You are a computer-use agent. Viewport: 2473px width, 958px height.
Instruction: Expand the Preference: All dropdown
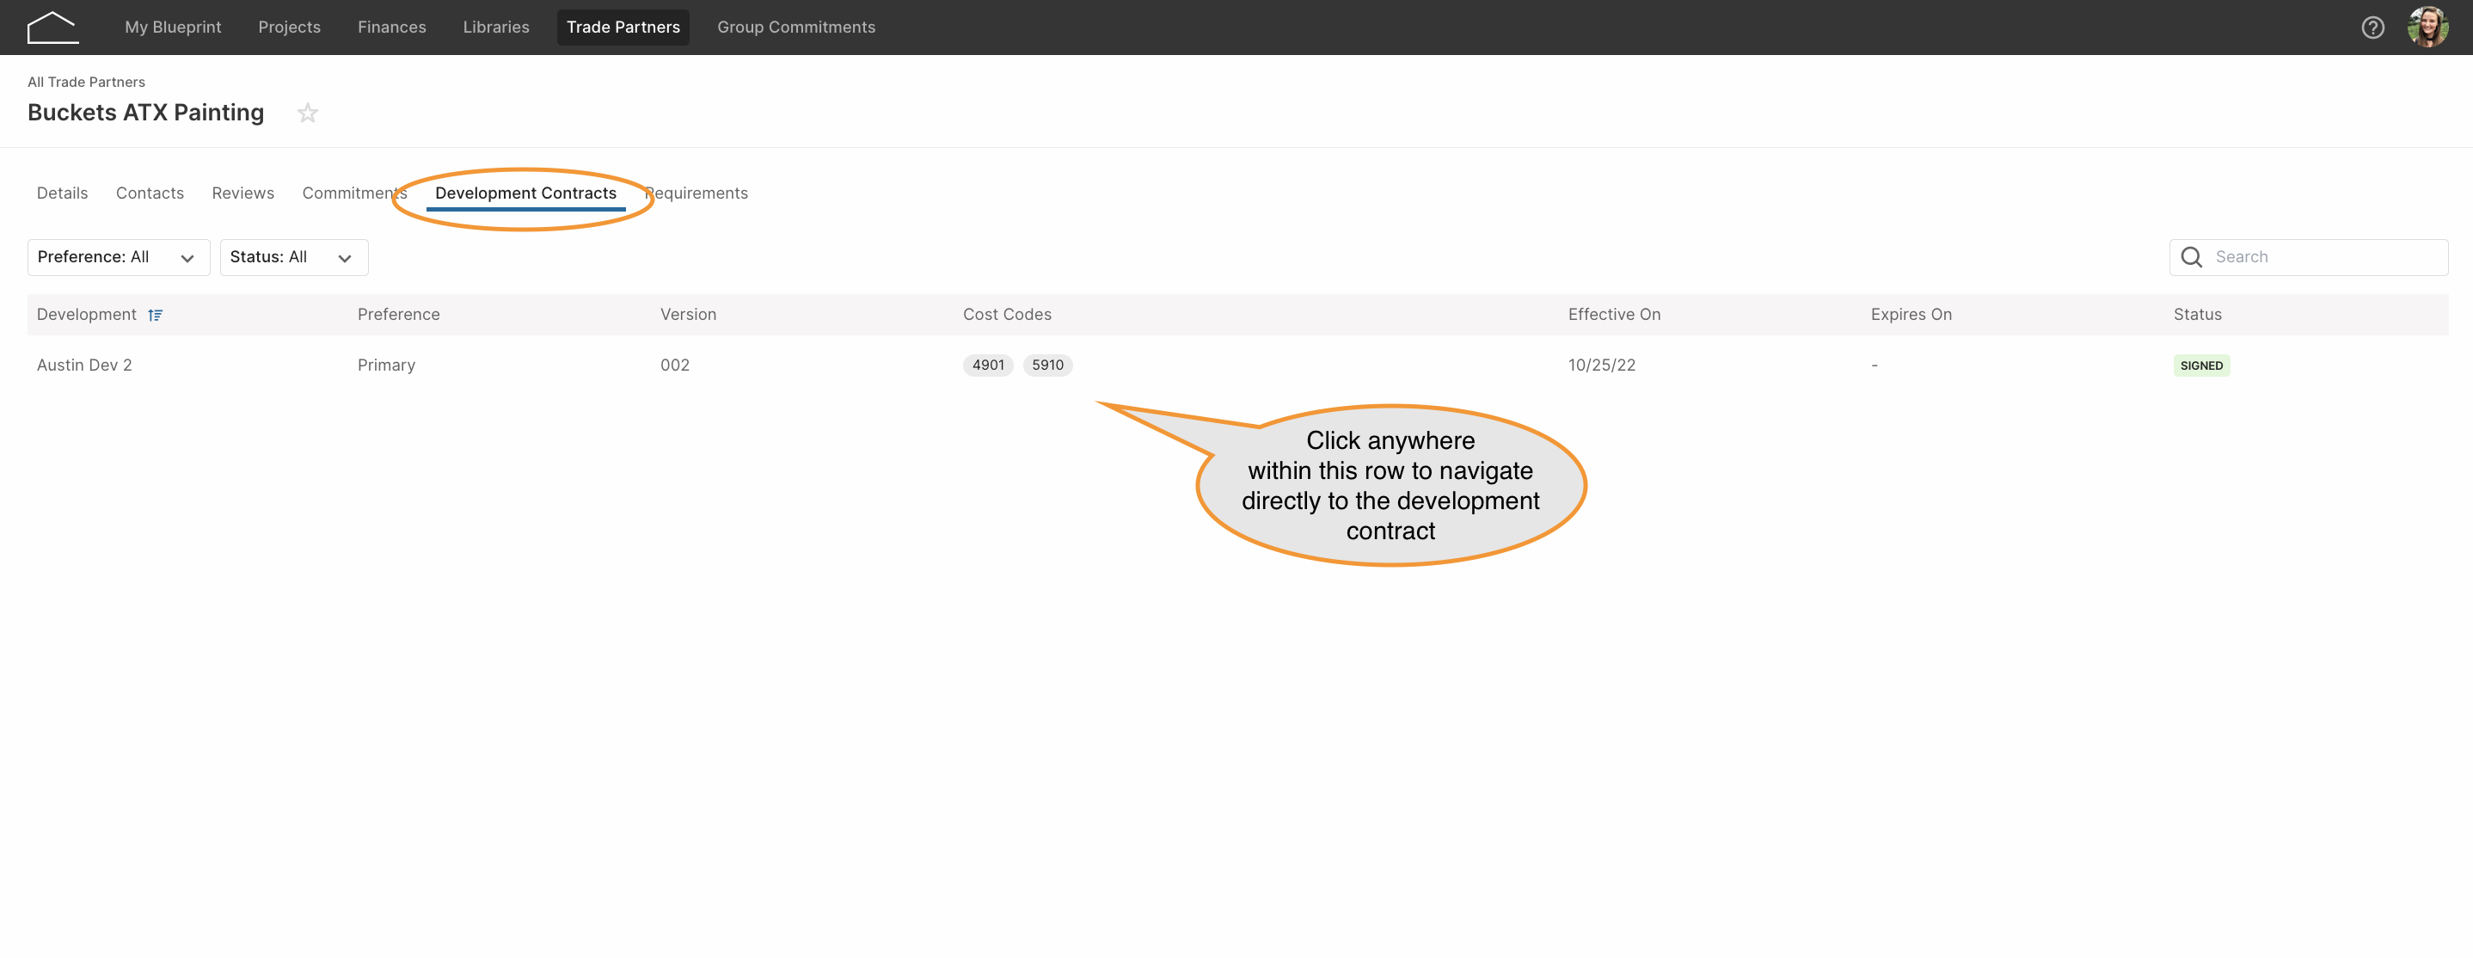click(x=118, y=257)
